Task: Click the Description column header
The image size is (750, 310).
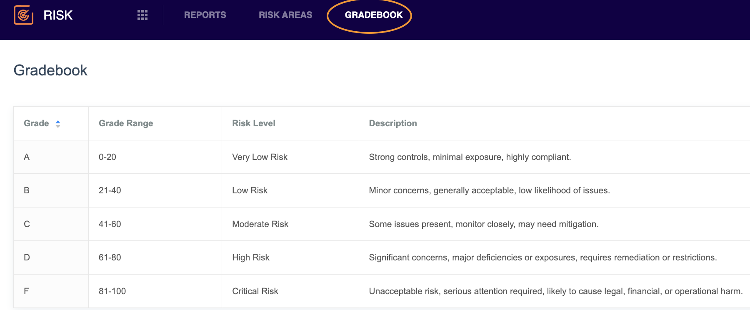Action: (x=393, y=123)
